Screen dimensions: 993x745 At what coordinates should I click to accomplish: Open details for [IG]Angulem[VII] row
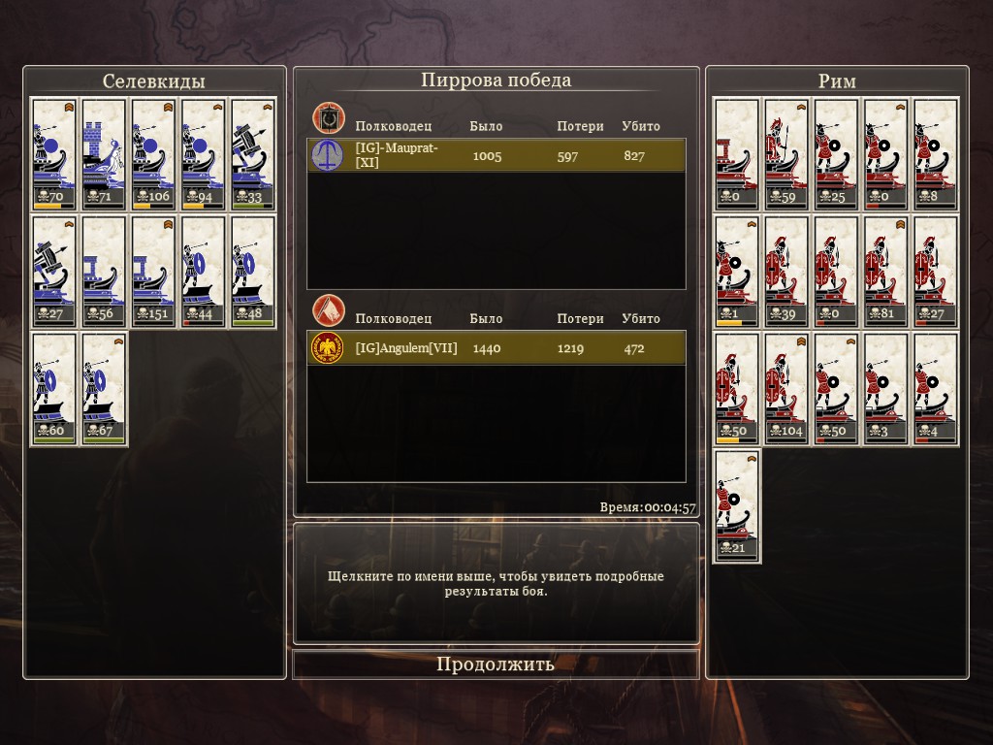(496, 348)
